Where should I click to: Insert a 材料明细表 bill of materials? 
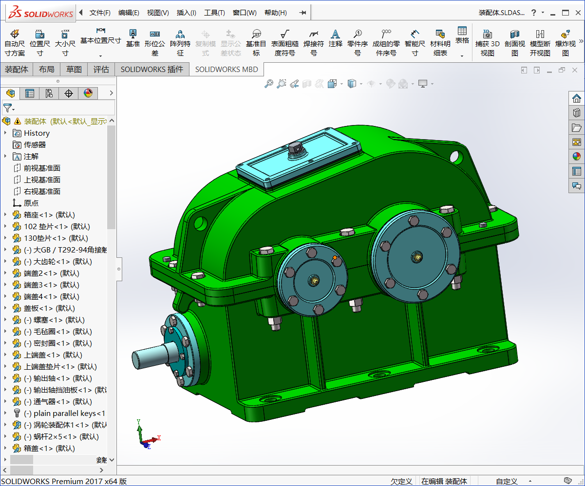[x=440, y=43]
